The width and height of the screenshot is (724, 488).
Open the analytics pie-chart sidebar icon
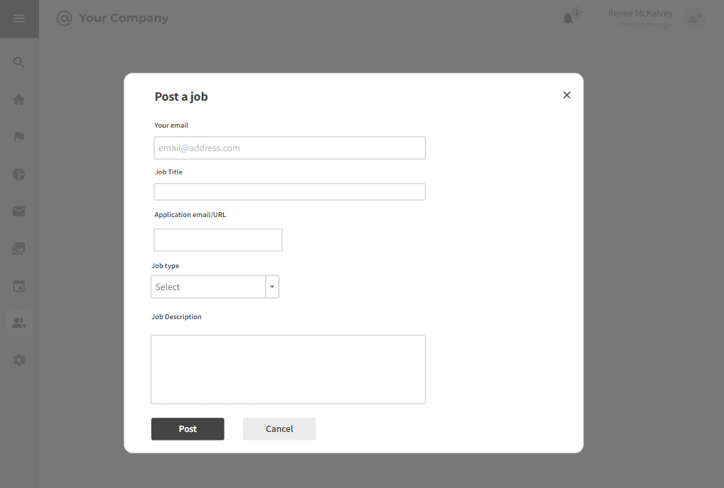pos(18,174)
